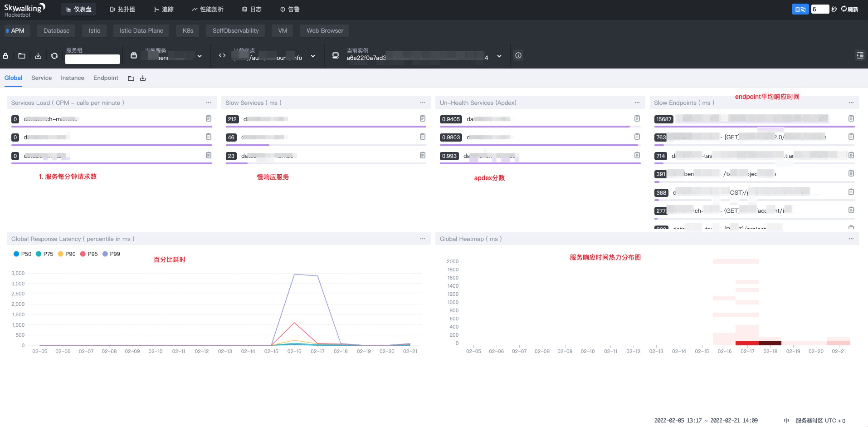Viewport: 868px width, 427px height.
Task: Open the 日志 log page
Action: 252,9
